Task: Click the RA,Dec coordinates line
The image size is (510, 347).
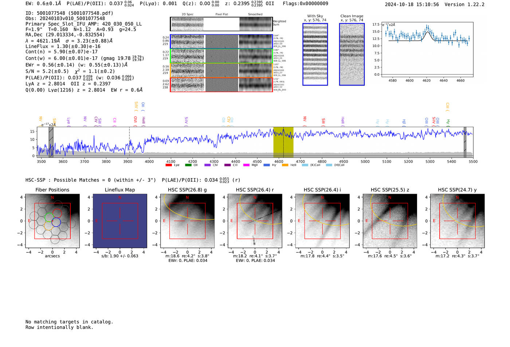Action: pos(65,35)
